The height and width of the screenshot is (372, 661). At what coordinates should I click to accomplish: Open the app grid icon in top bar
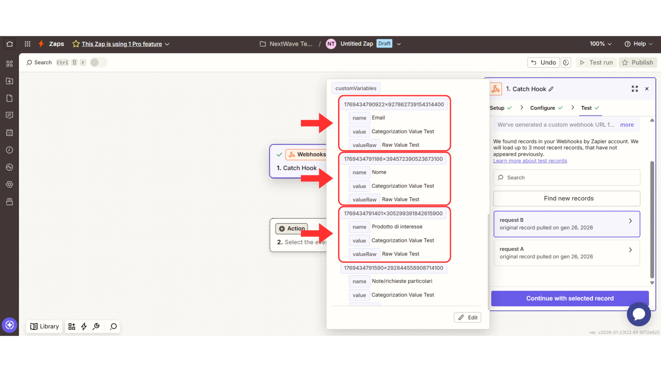pos(28,44)
